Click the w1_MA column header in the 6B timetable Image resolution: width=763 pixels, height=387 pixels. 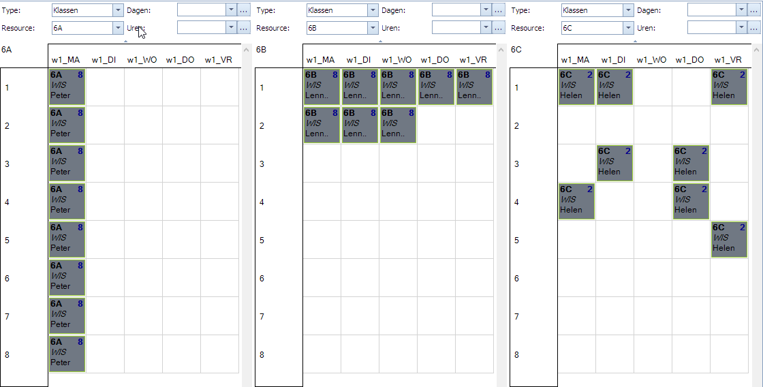320,60
